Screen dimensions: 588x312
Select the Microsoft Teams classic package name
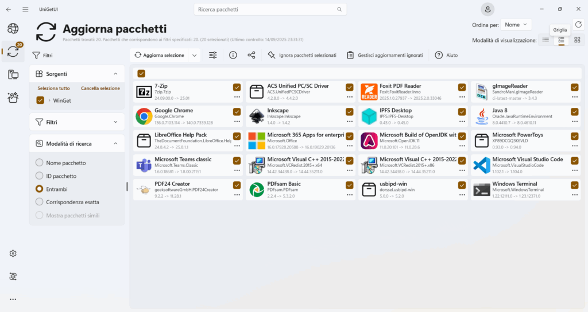(183, 159)
